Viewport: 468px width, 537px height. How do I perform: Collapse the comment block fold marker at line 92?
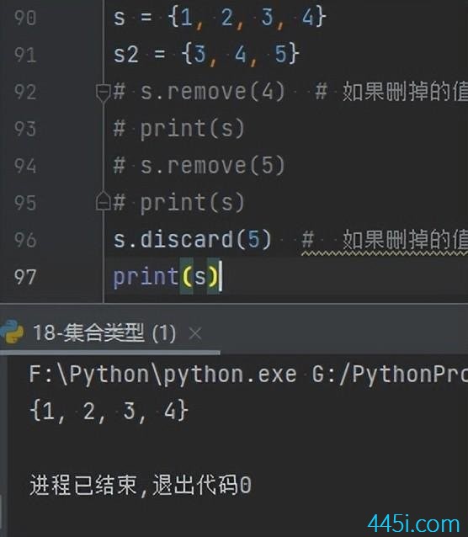pyautogui.click(x=103, y=93)
